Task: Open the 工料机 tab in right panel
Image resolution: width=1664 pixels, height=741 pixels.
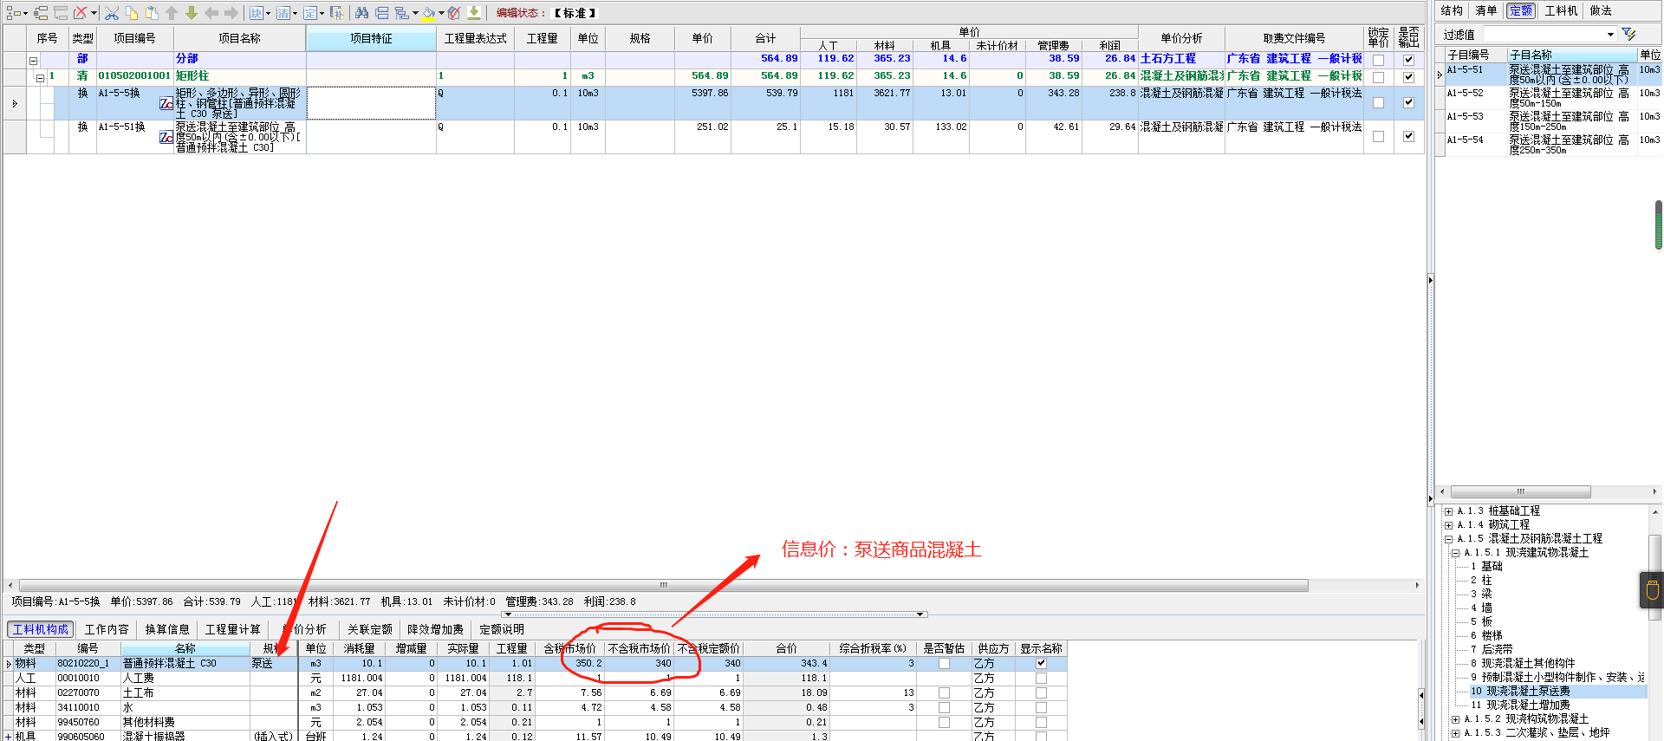Action: point(1561,10)
